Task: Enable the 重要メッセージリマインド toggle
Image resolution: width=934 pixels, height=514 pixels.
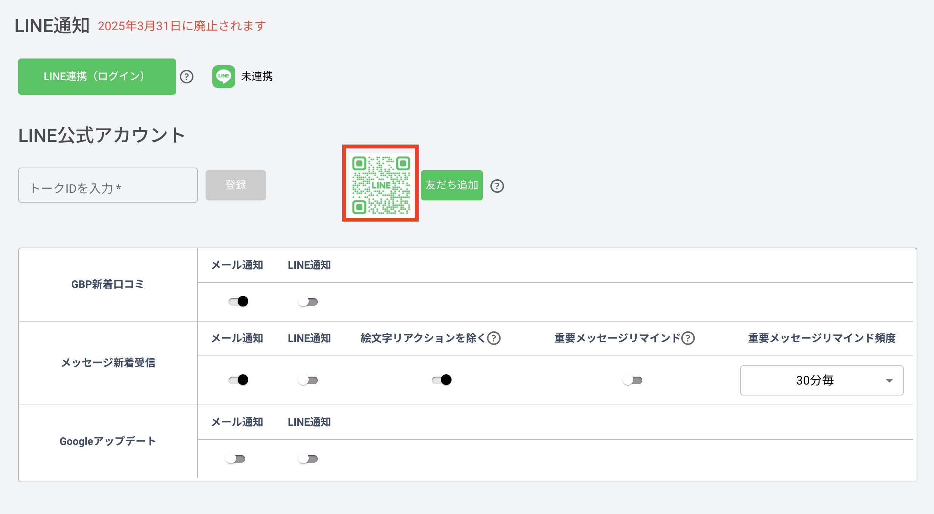Action: pos(632,381)
